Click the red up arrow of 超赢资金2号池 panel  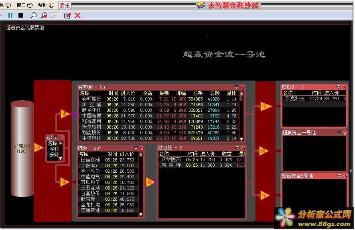(x=345, y=176)
